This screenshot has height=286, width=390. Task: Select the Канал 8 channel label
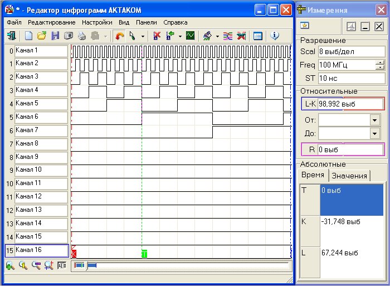pyautogui.click(x=41, y=144)
